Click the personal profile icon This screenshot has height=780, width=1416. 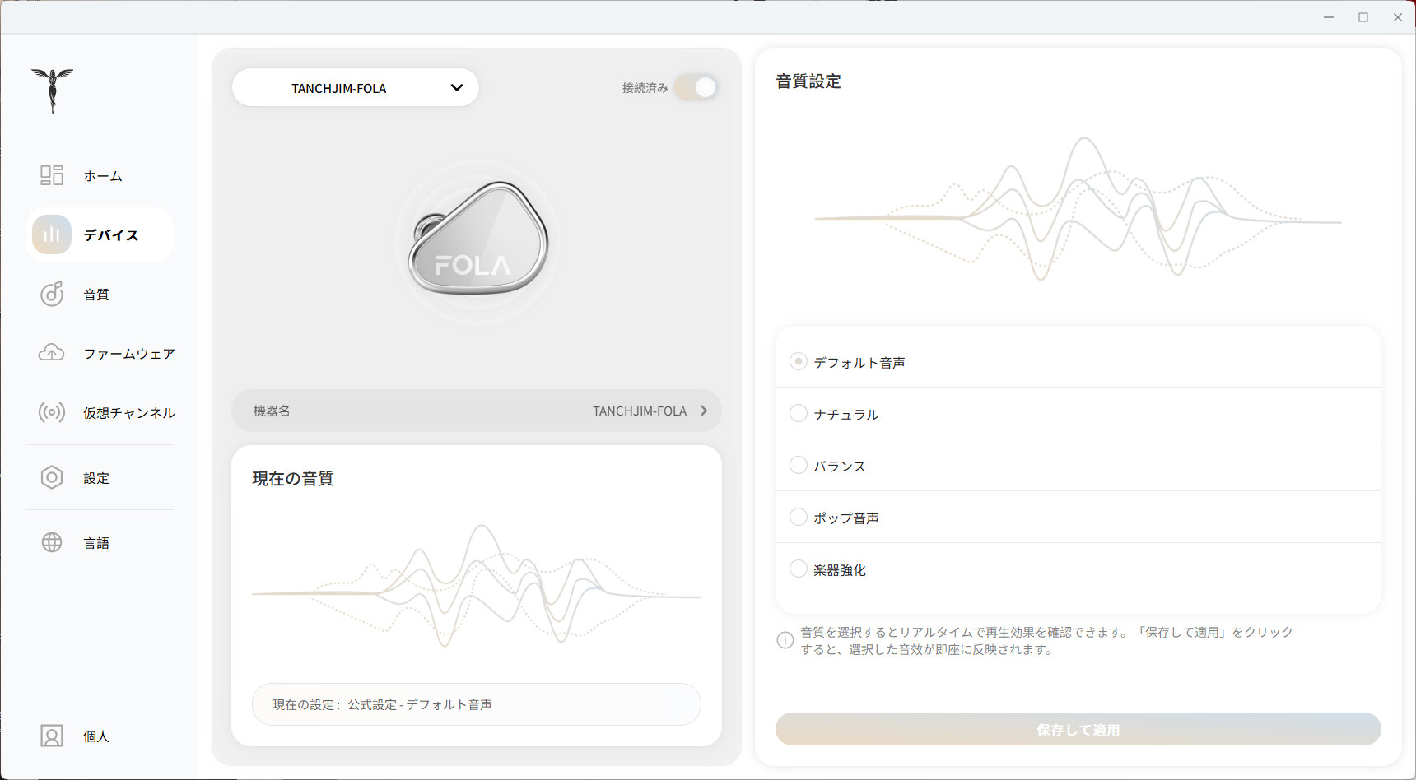(x=52, y=736)
